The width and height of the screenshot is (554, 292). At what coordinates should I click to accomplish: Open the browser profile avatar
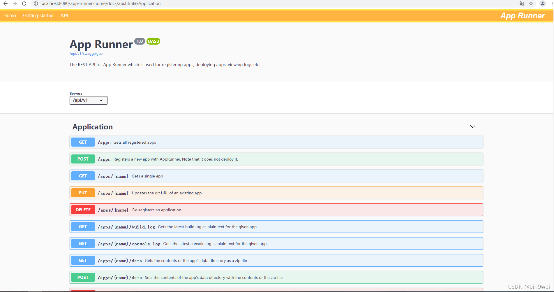(x=542, y=3)
